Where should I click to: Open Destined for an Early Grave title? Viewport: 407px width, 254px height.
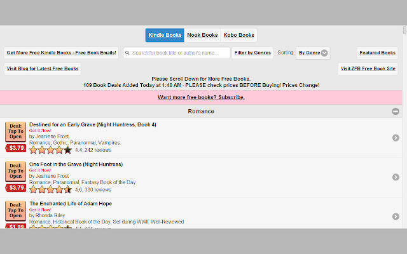pos(93,124)
